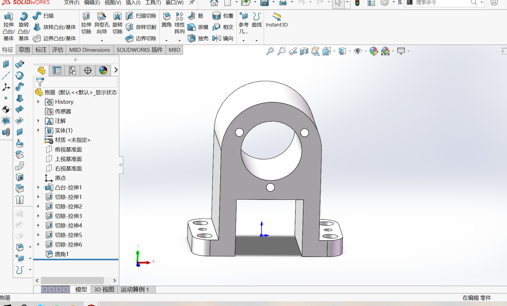Switch to the 评估 evaluate tab
The image size is (507, 306).
pos(58,50)
